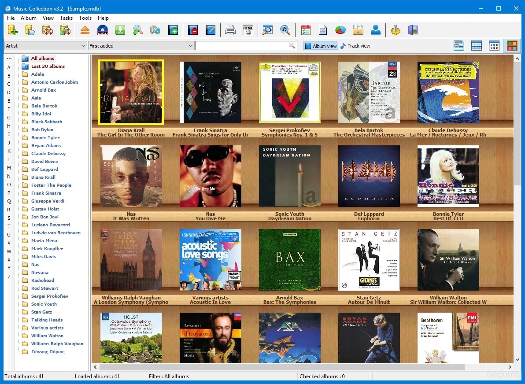The image size is (525, 384).
Task: Click the green download arrow icon
Action: 120,30
